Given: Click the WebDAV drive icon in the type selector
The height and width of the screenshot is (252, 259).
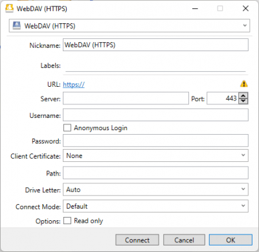Looking at the screenshot, I should coord(17,26).
